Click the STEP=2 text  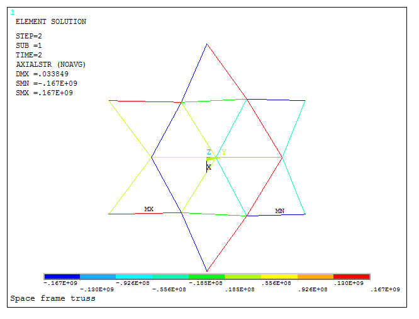(x=29, y=36)
